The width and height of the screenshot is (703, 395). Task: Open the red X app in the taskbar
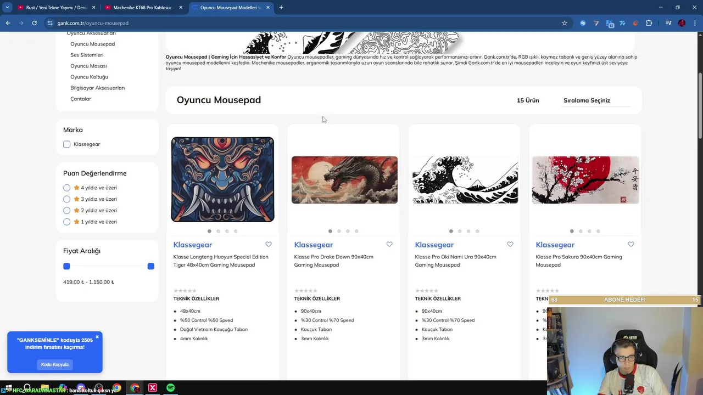153,388
